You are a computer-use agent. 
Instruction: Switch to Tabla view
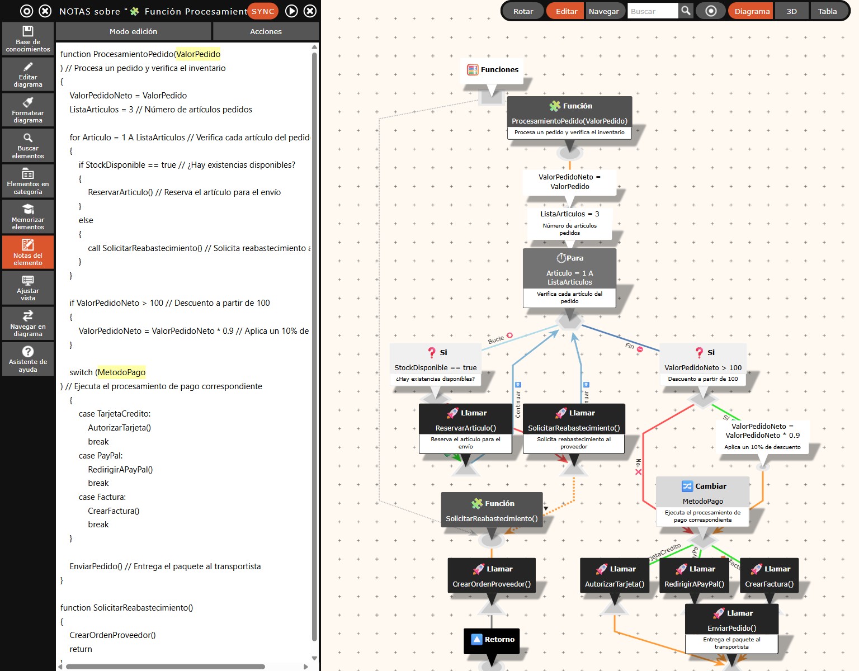coord(828,11)
